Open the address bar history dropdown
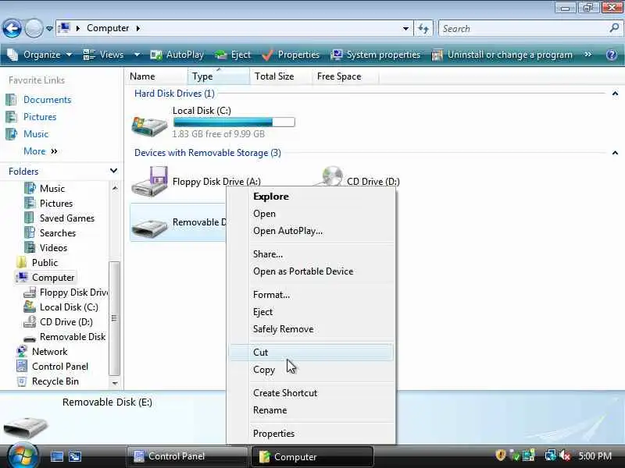The image size is (625, 468). (x=405, y=29)
